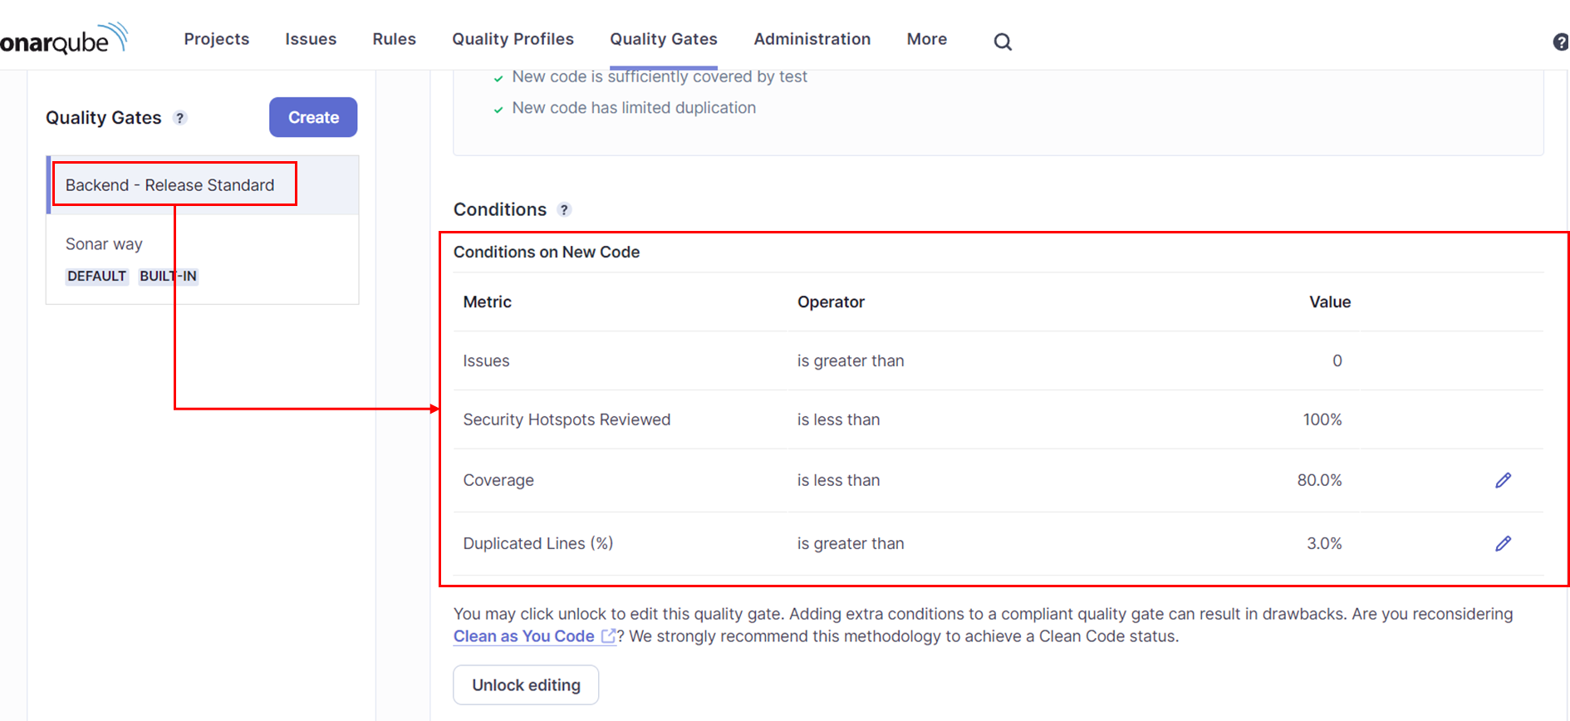
Task: Click the DEFAULT badge under Sonar way
Action: [96, 276]
